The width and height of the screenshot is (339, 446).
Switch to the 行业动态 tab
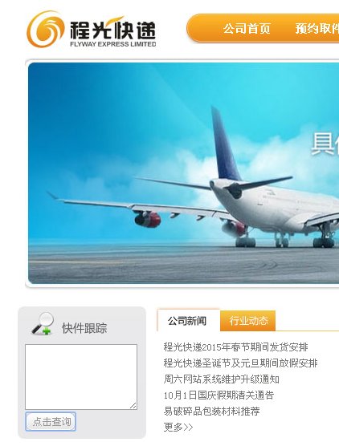tap(249, 321)
